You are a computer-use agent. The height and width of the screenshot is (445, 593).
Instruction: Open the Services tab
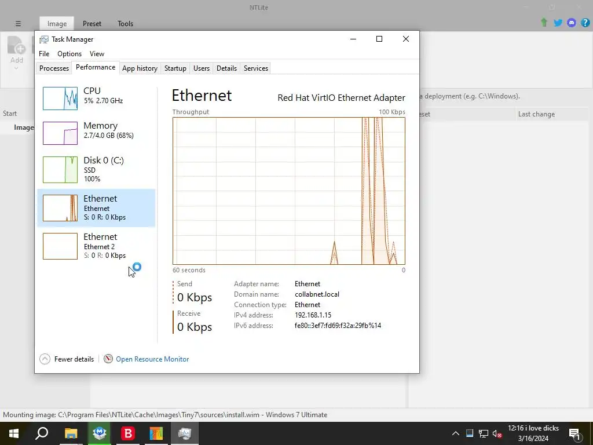click(255, 68)
